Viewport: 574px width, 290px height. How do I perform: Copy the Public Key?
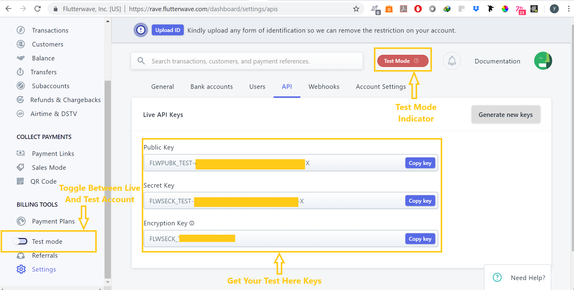coord(420,163)
